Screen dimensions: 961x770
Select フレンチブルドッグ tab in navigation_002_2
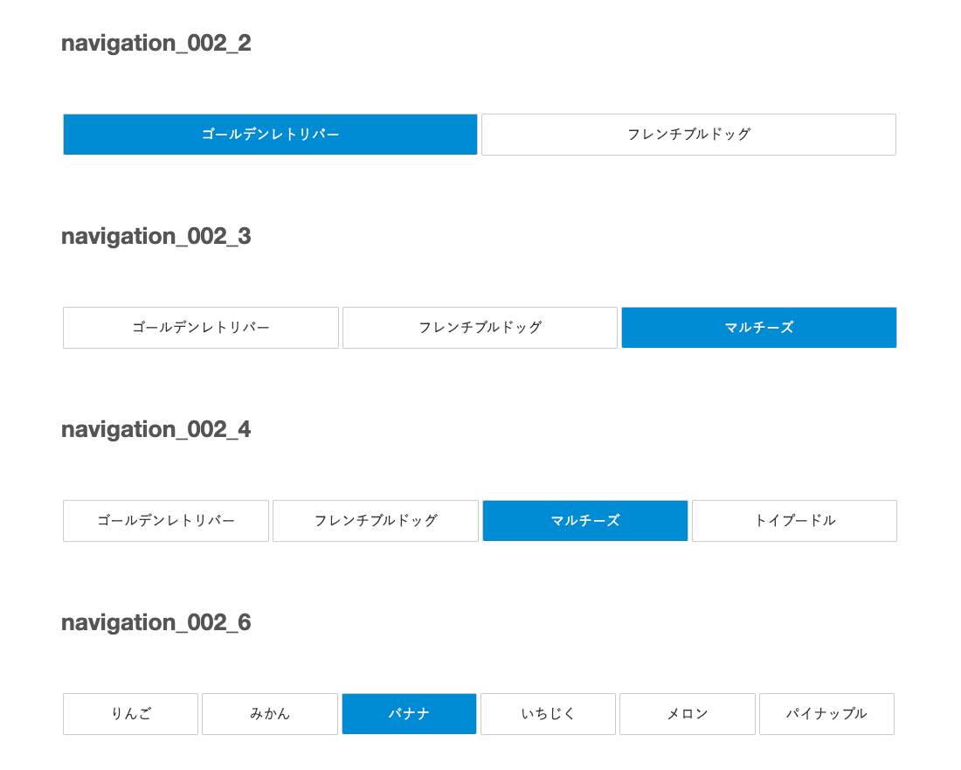[x=689, y=135]
